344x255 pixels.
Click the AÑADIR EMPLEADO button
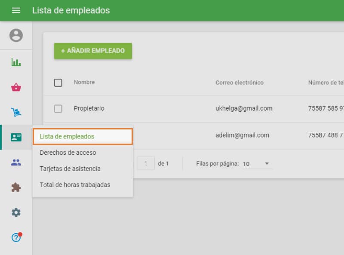click(93, 51)
